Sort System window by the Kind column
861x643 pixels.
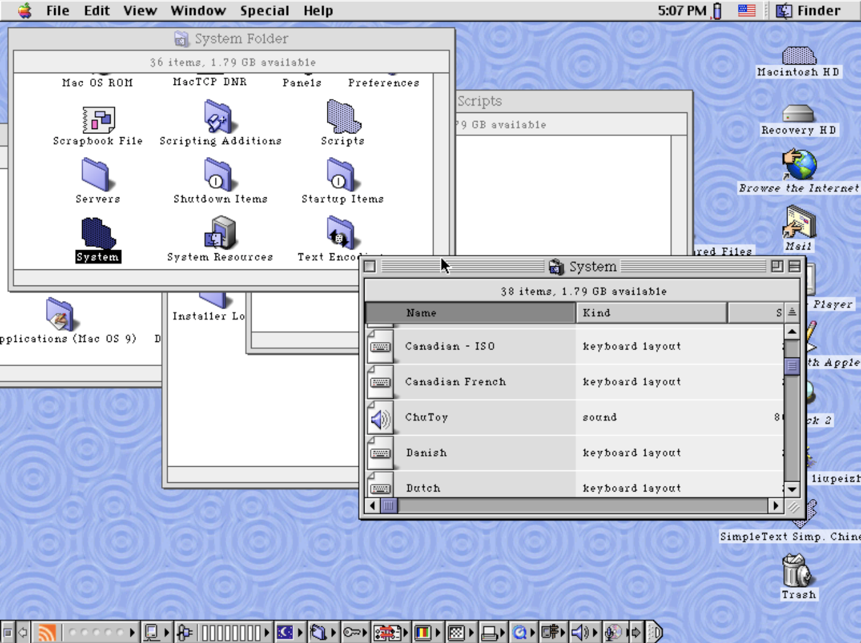point(651,313)
